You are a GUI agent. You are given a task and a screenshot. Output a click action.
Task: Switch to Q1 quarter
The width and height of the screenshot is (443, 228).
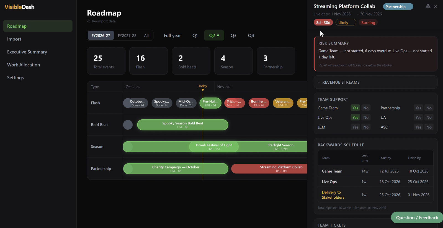point(195,35)
